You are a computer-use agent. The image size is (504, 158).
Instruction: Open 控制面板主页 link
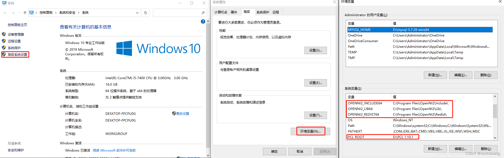click(x=17, y=25)
